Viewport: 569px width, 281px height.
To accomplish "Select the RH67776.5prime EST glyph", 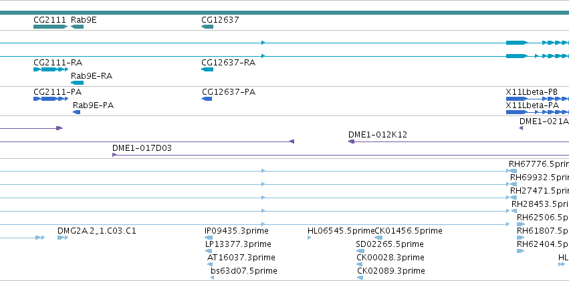I will 513,171.
